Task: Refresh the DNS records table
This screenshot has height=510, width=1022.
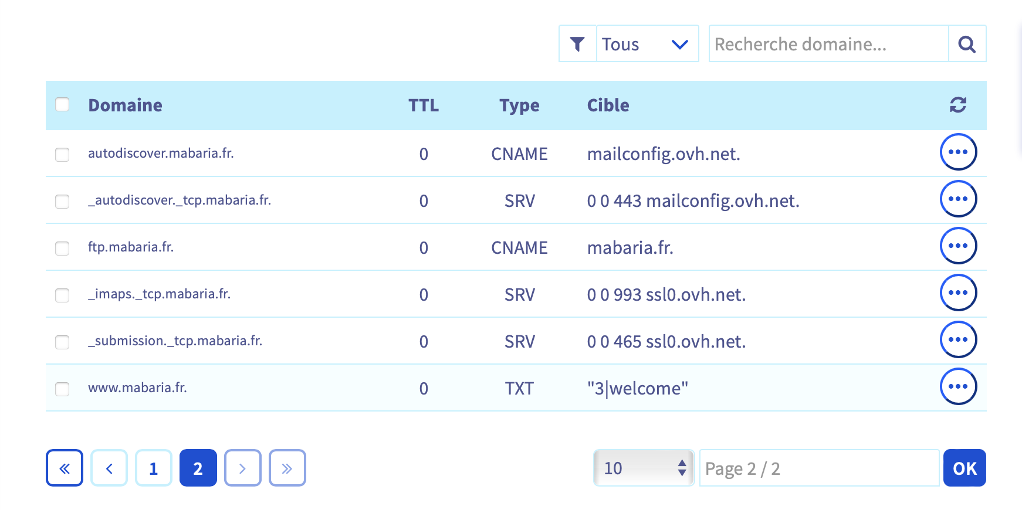Action: point(957,105)
